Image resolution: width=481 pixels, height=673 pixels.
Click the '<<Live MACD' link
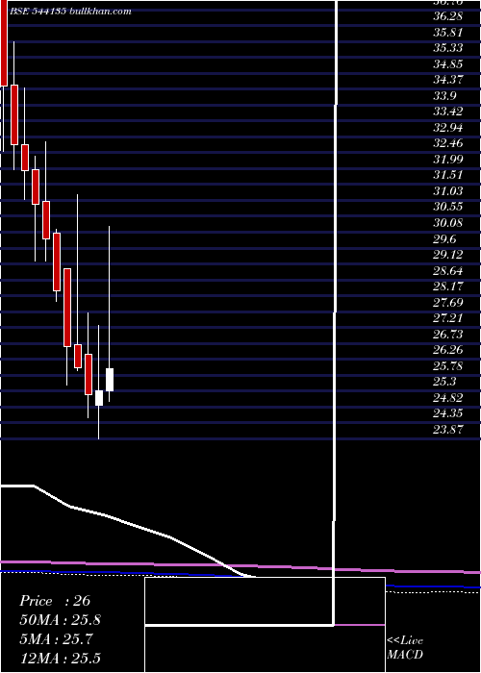click(x=405, y=648)
